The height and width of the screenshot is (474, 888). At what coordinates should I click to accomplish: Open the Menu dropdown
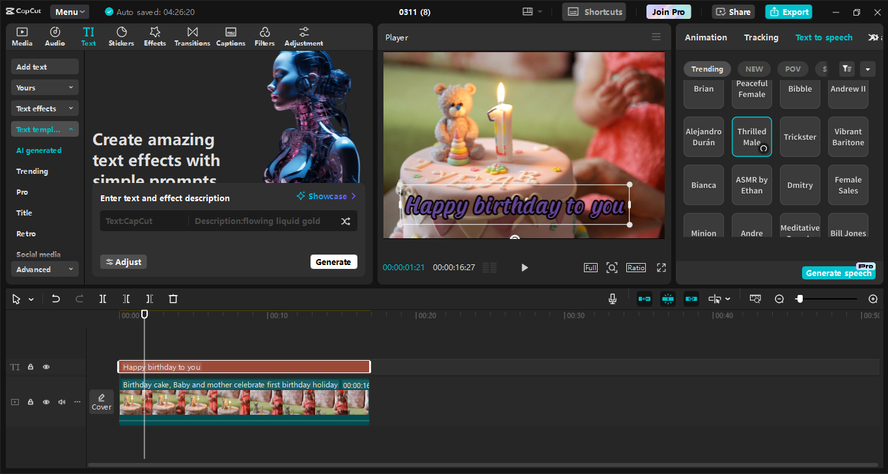(x=70, y=12)
